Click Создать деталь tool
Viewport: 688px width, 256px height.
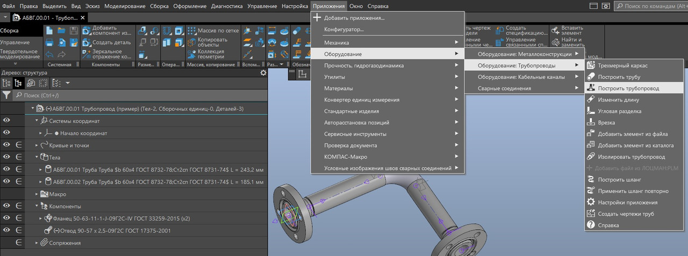[107, 42]
